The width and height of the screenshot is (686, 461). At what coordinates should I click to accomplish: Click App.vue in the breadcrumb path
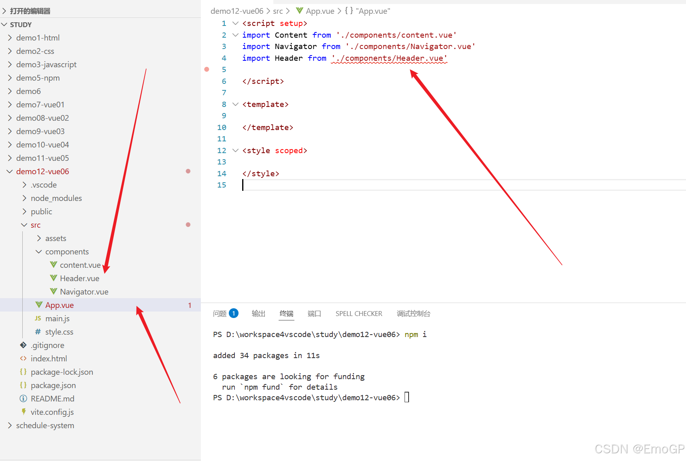320,11
